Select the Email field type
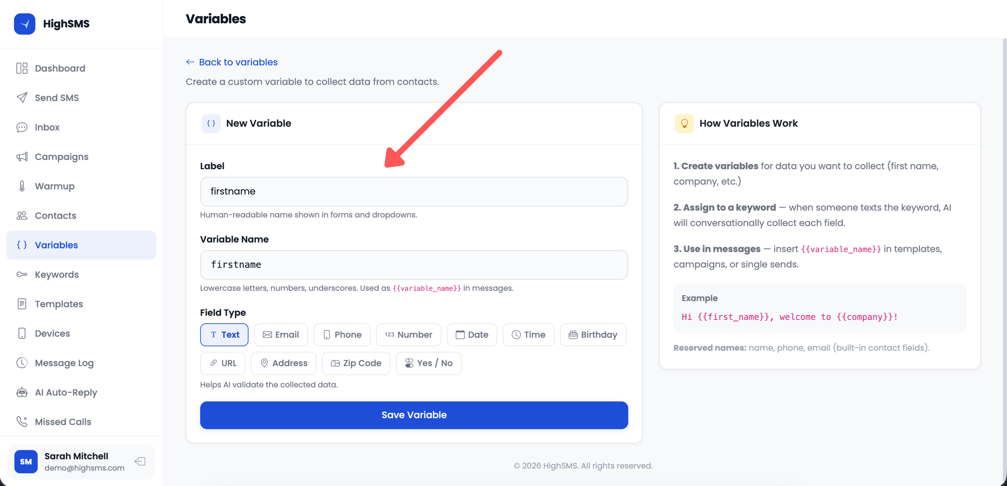This screenshot has height=486, width=1007. pos(281,335)
